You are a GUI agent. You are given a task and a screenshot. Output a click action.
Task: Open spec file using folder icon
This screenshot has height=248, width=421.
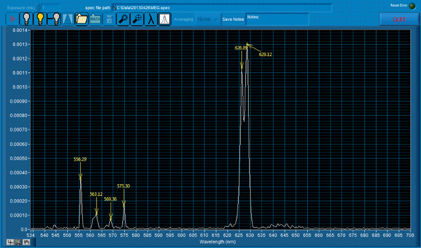(82, 19)
